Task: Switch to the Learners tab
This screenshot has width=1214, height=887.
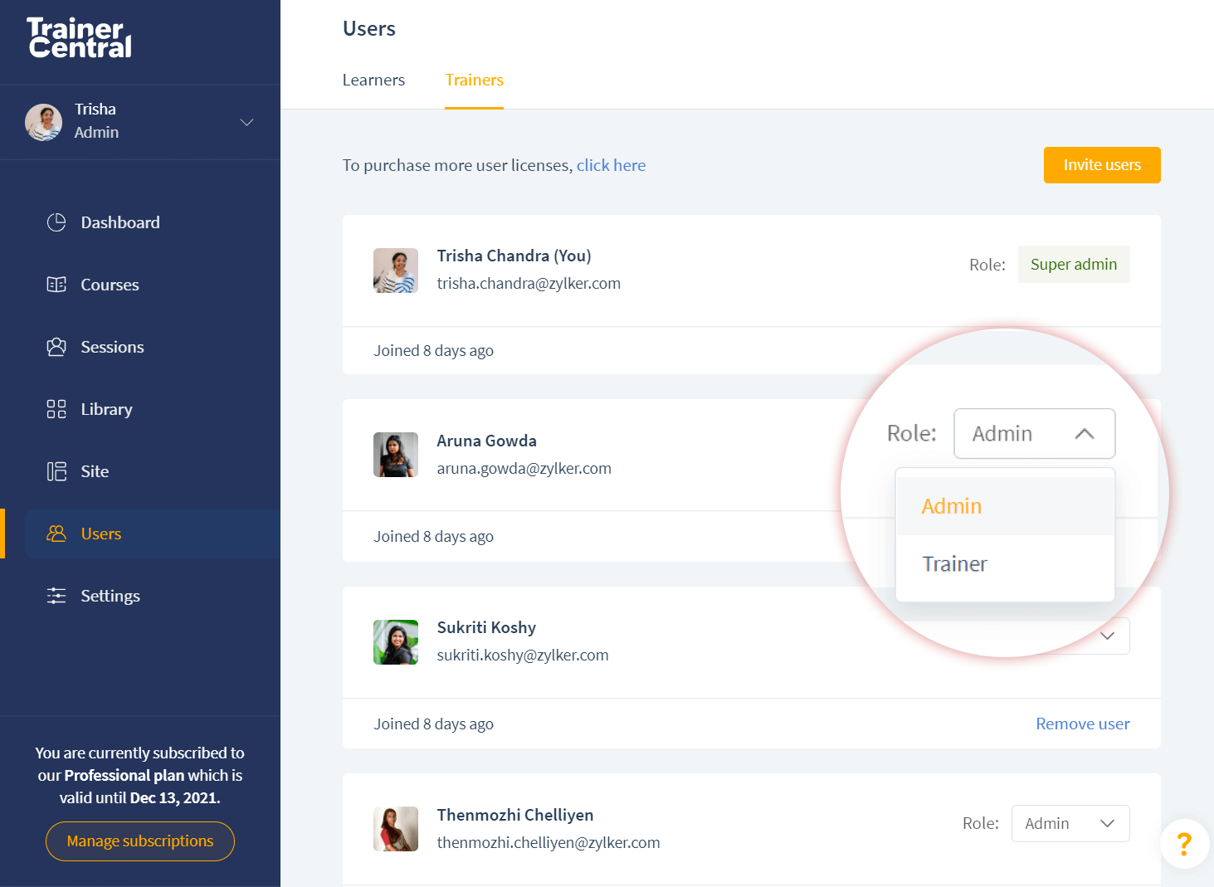Action: click(x=373, y=80)
